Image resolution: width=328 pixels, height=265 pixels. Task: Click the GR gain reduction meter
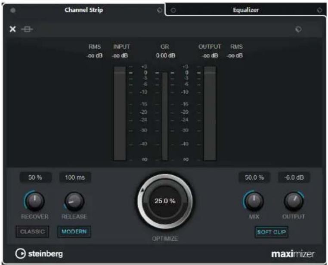[x=165, y=116]
